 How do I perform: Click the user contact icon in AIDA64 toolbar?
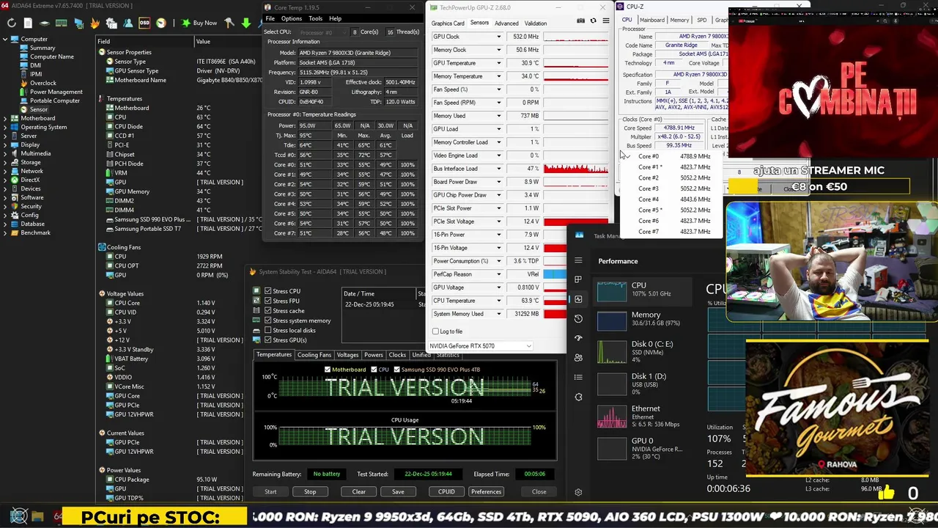coord(128,23)
